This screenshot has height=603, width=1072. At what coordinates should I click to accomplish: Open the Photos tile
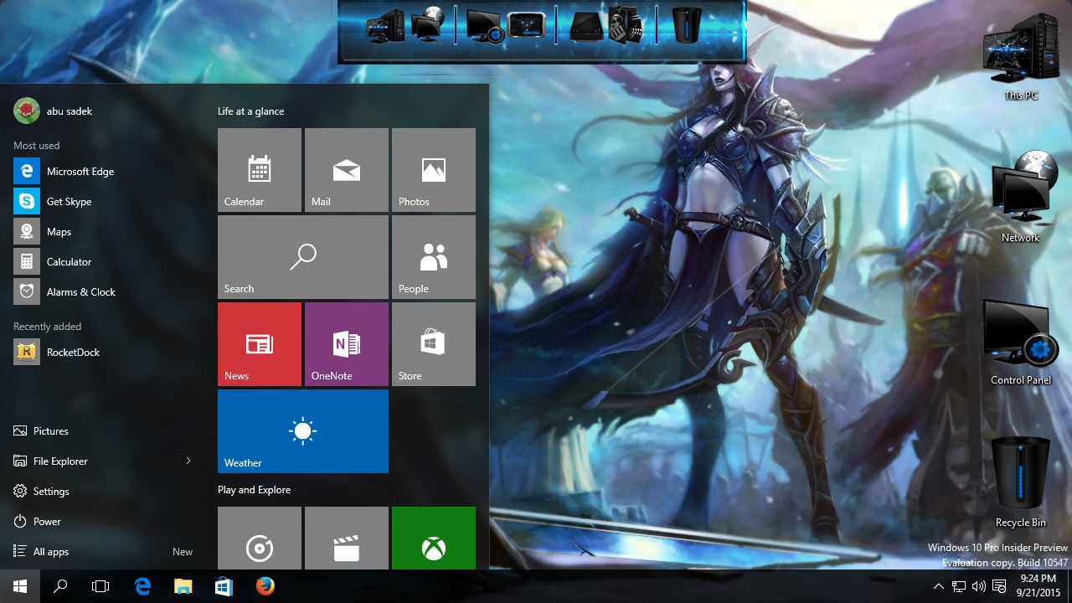(x=434, y=170)
